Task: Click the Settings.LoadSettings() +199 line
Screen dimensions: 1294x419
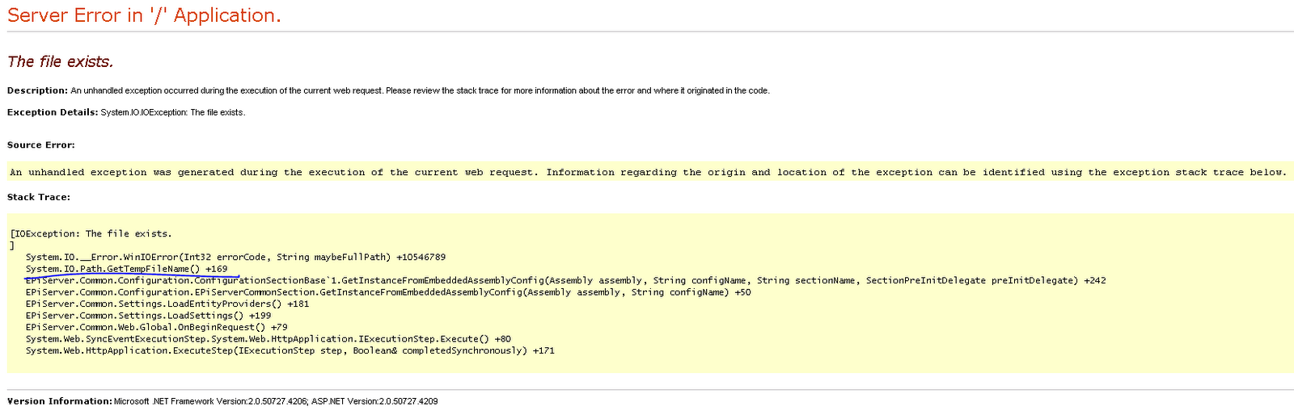Action: [148, 316]
